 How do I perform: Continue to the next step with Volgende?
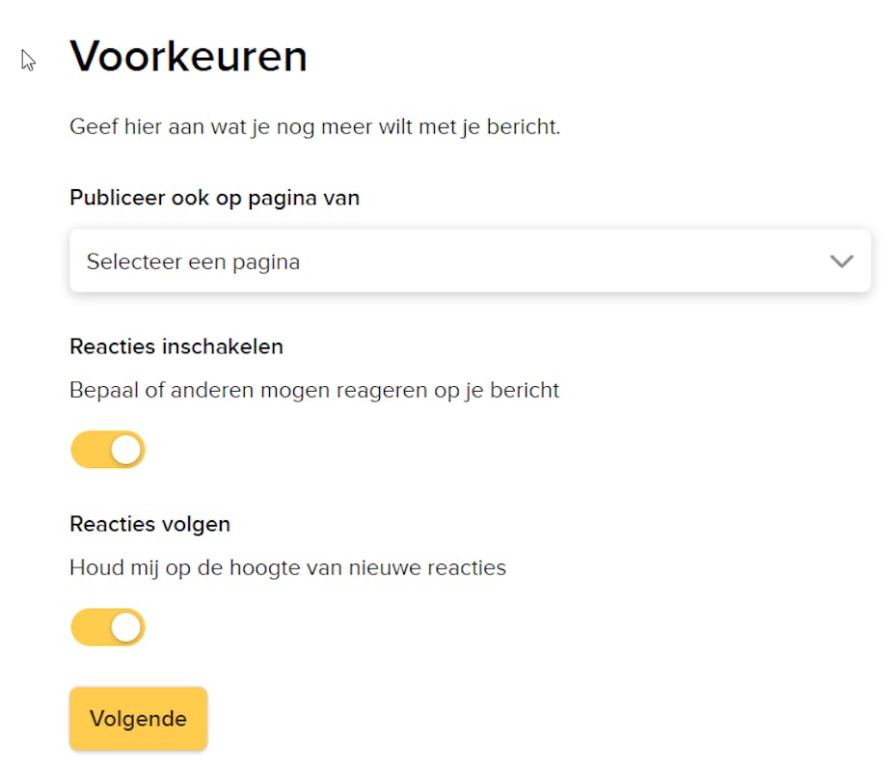[138, 719]
